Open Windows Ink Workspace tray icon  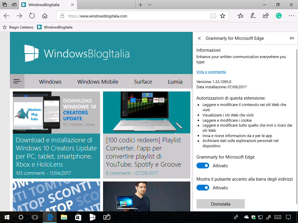(269, 217)
